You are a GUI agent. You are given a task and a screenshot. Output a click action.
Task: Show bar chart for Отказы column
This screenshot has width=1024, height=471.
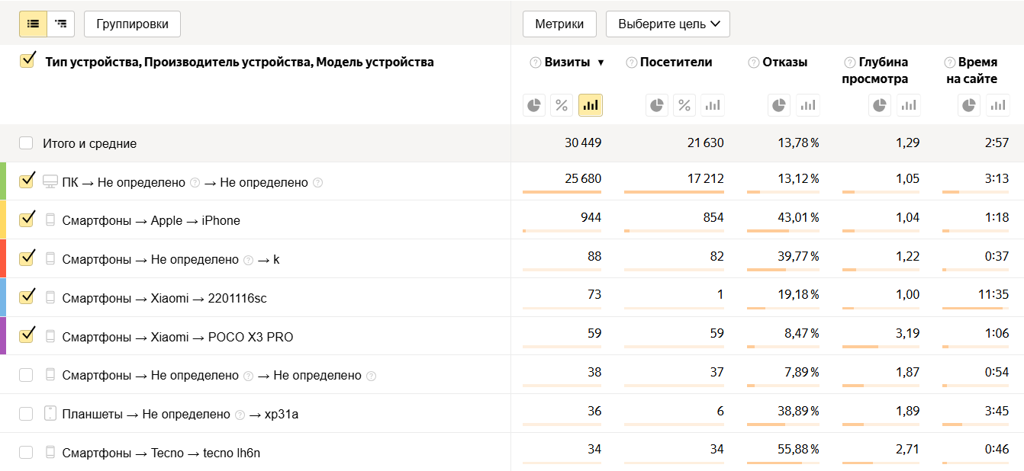click(x=807, y=105)
